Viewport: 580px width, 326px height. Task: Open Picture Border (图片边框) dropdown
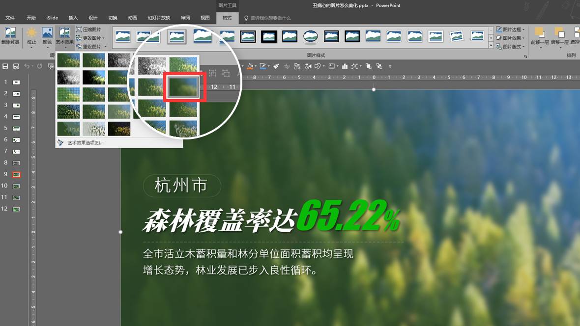[x=510, y=29]
